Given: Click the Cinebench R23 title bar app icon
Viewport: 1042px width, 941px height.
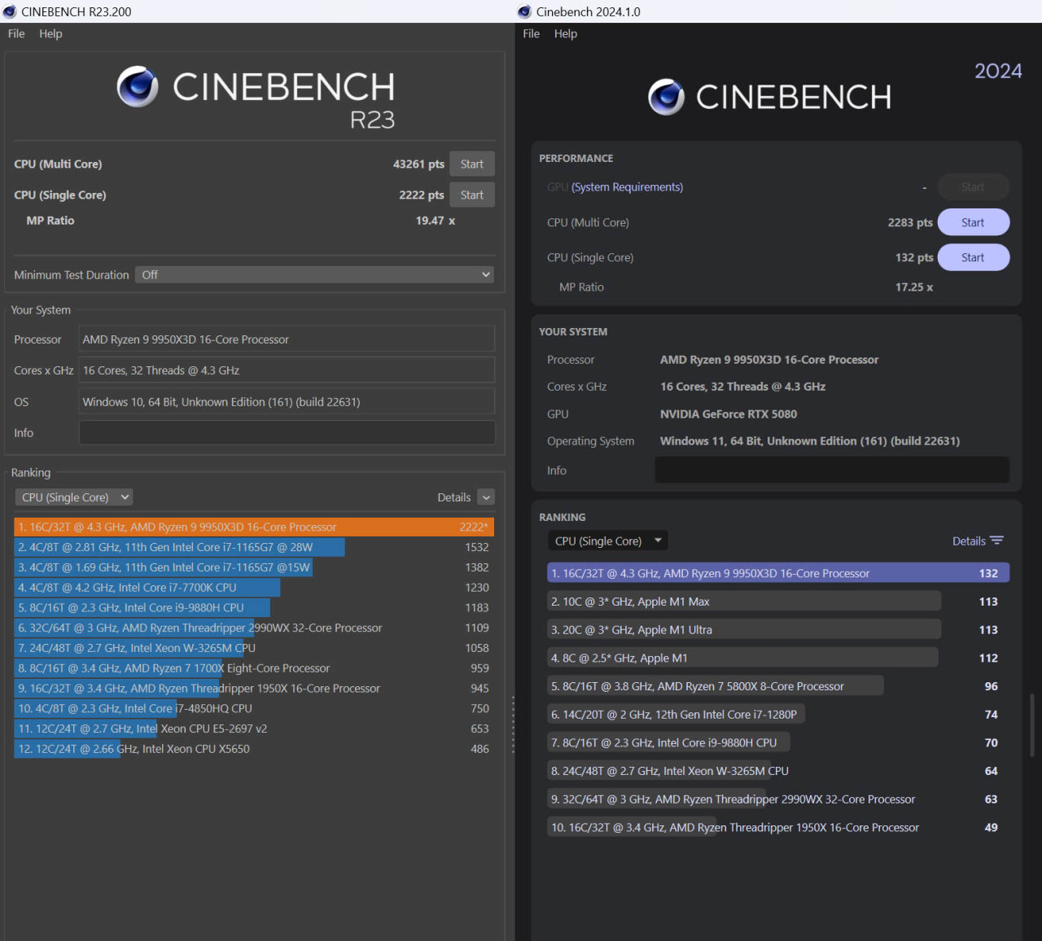Looking at the screenshot, I should [10, 11].
